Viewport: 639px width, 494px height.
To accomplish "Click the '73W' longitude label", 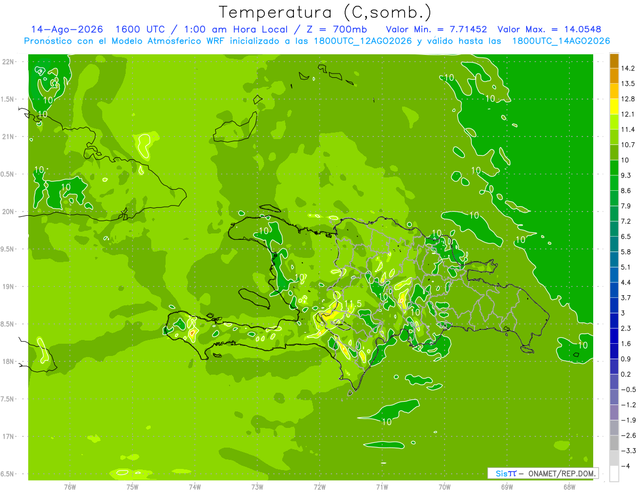I will (x=257, y=487).
